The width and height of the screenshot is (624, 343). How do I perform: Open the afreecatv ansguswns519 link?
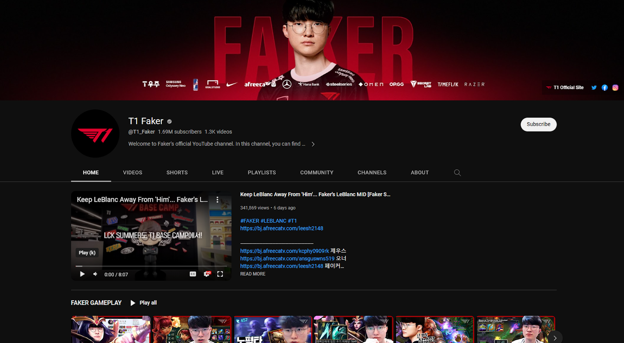pos(287,259)
